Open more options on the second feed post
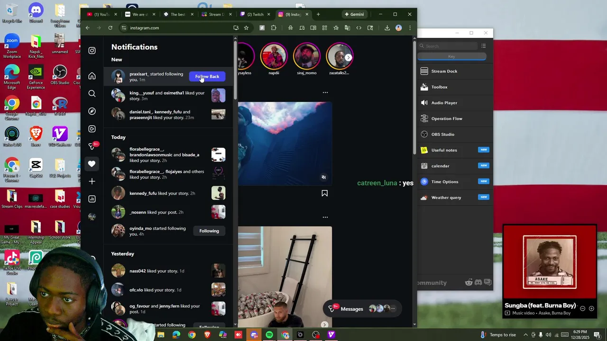 325,217
